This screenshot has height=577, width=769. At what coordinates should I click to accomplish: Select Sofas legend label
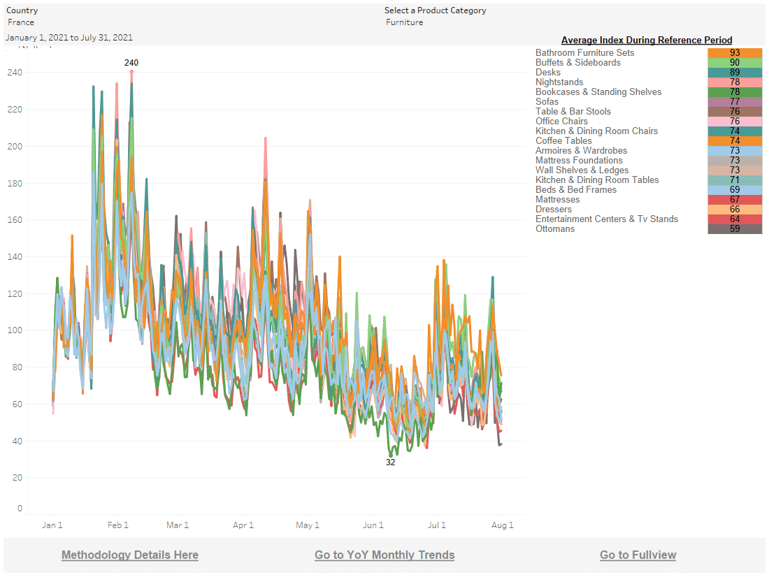pos(547,102)
